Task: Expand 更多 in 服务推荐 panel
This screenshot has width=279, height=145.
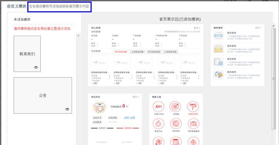Action: coord(258,28)
